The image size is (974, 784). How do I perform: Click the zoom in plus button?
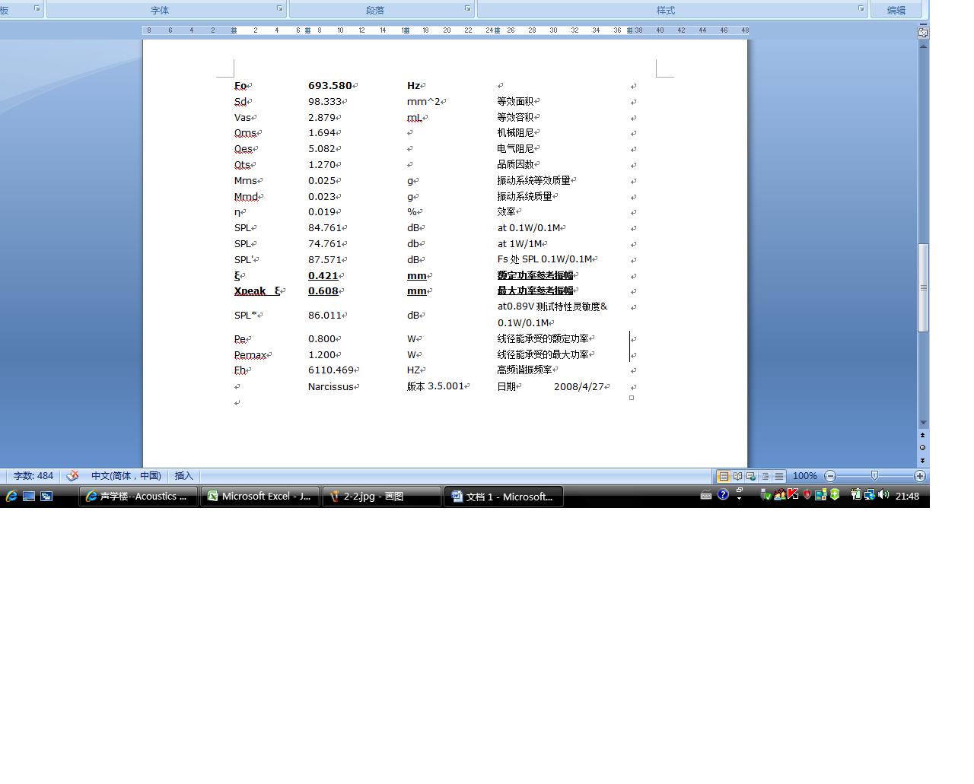920,476
